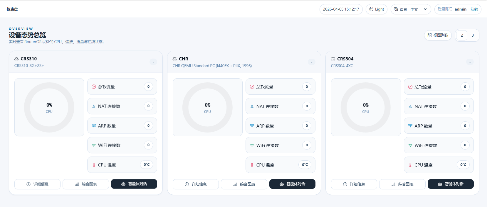Toggle the Light theme mode button
The height and width of the screenshot is (207, 487).
coord(377,9)
